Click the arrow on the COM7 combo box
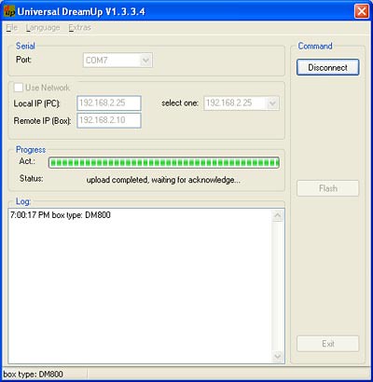Image resolution: width=373 pixels, height=382 pixels. [145, 61]
